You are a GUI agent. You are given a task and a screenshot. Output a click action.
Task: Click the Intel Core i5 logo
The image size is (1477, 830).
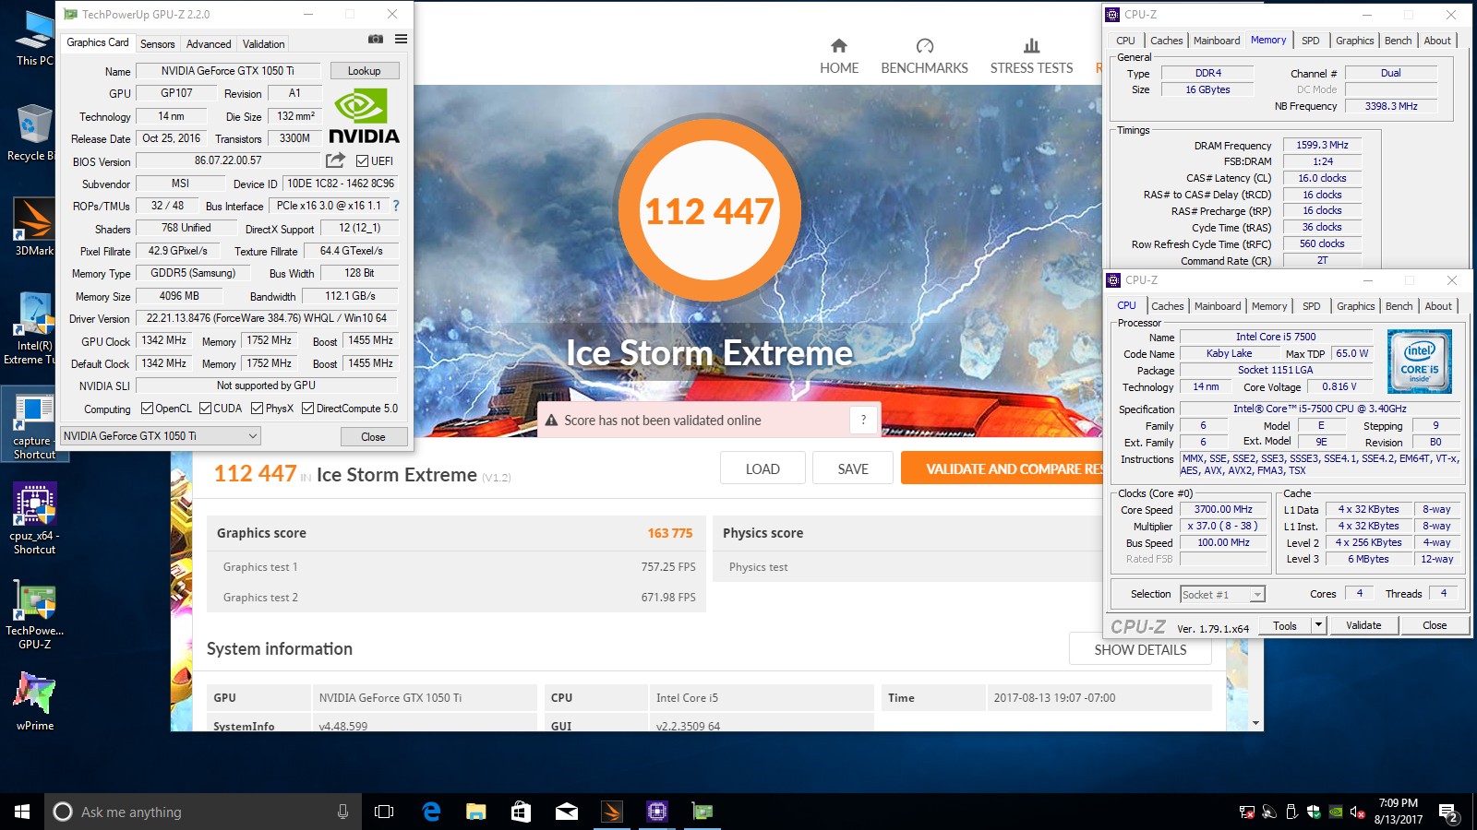coord(1420,362)
